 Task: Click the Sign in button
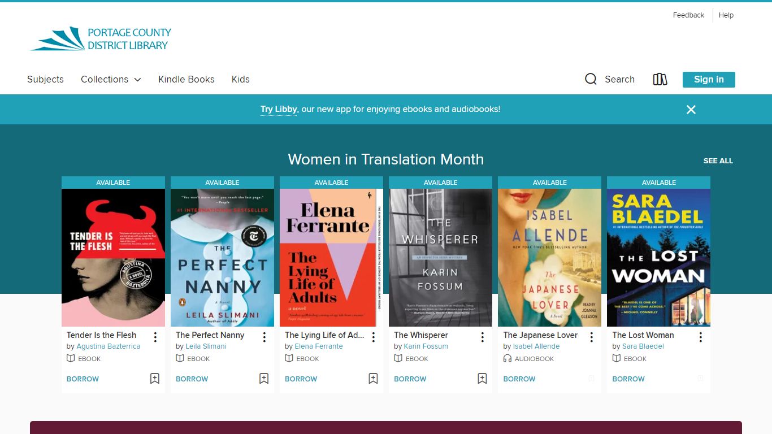709,80
